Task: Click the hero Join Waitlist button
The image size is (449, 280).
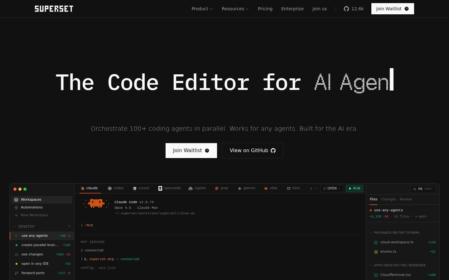Action: point(191,151)
